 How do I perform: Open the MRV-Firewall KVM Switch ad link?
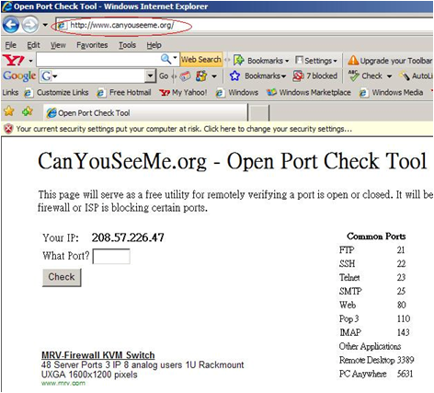[x=97, y=355]
